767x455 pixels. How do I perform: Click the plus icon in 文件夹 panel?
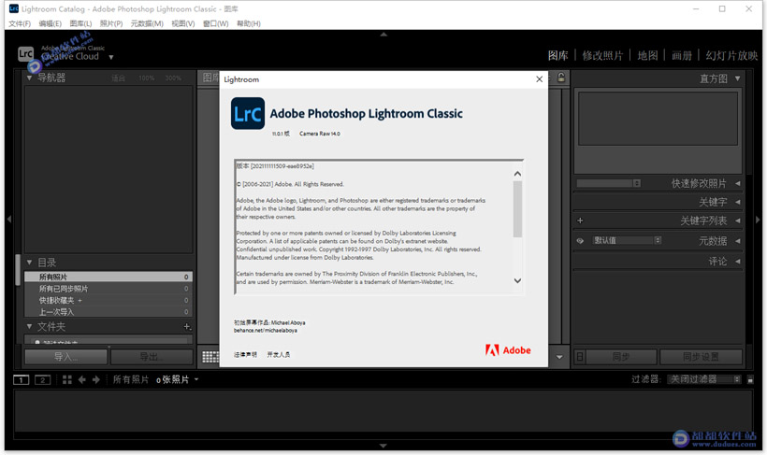tap(187, 326)
